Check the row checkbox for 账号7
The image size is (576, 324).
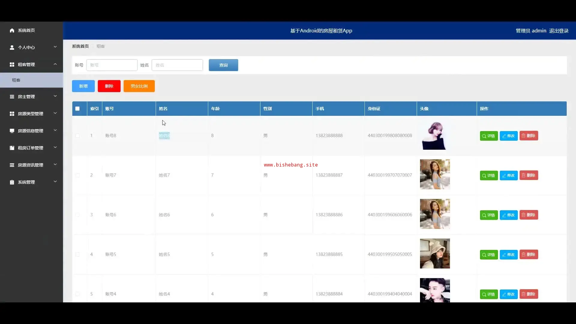pos(77,175)
